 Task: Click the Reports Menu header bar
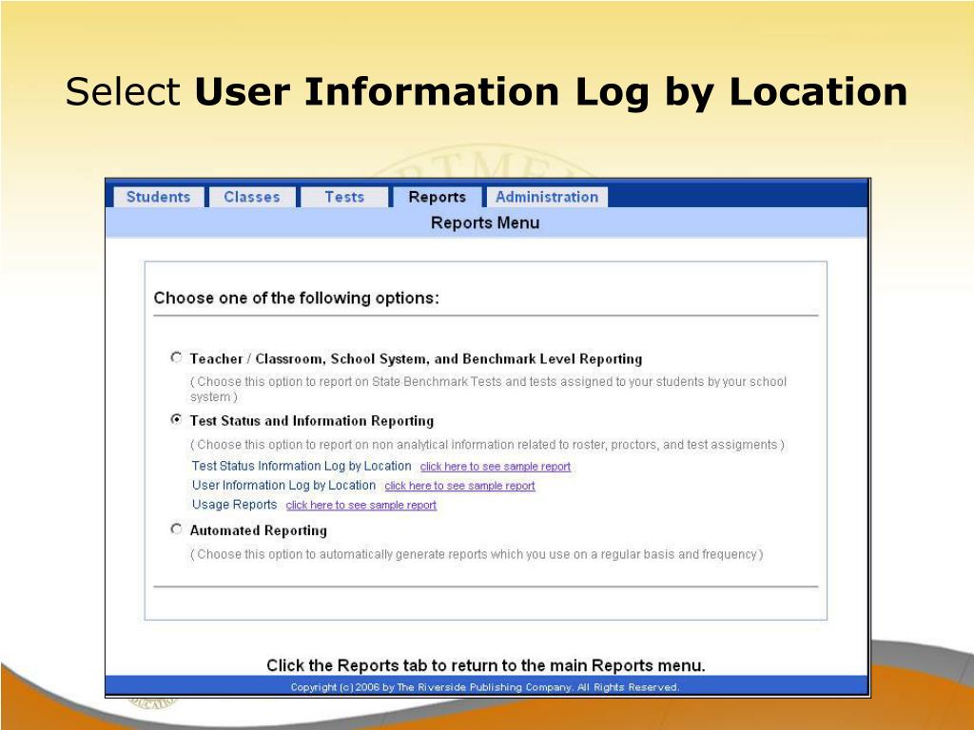[485, 222]
